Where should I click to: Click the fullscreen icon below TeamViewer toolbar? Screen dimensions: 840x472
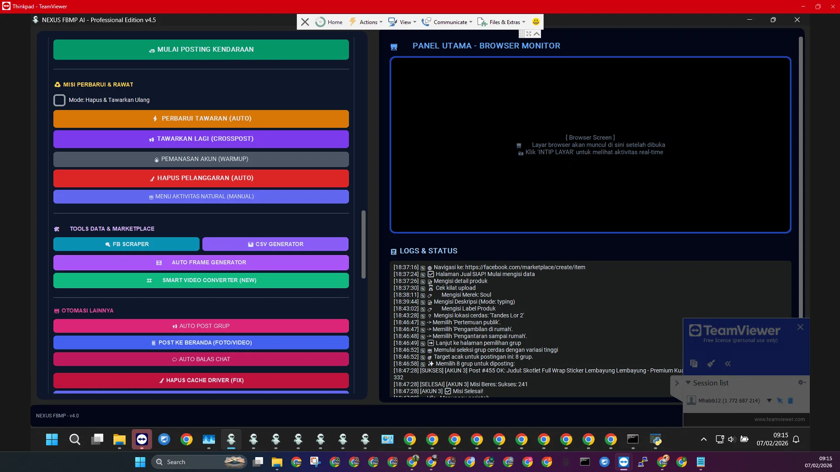pyautogui.click(x=529, y=34)
